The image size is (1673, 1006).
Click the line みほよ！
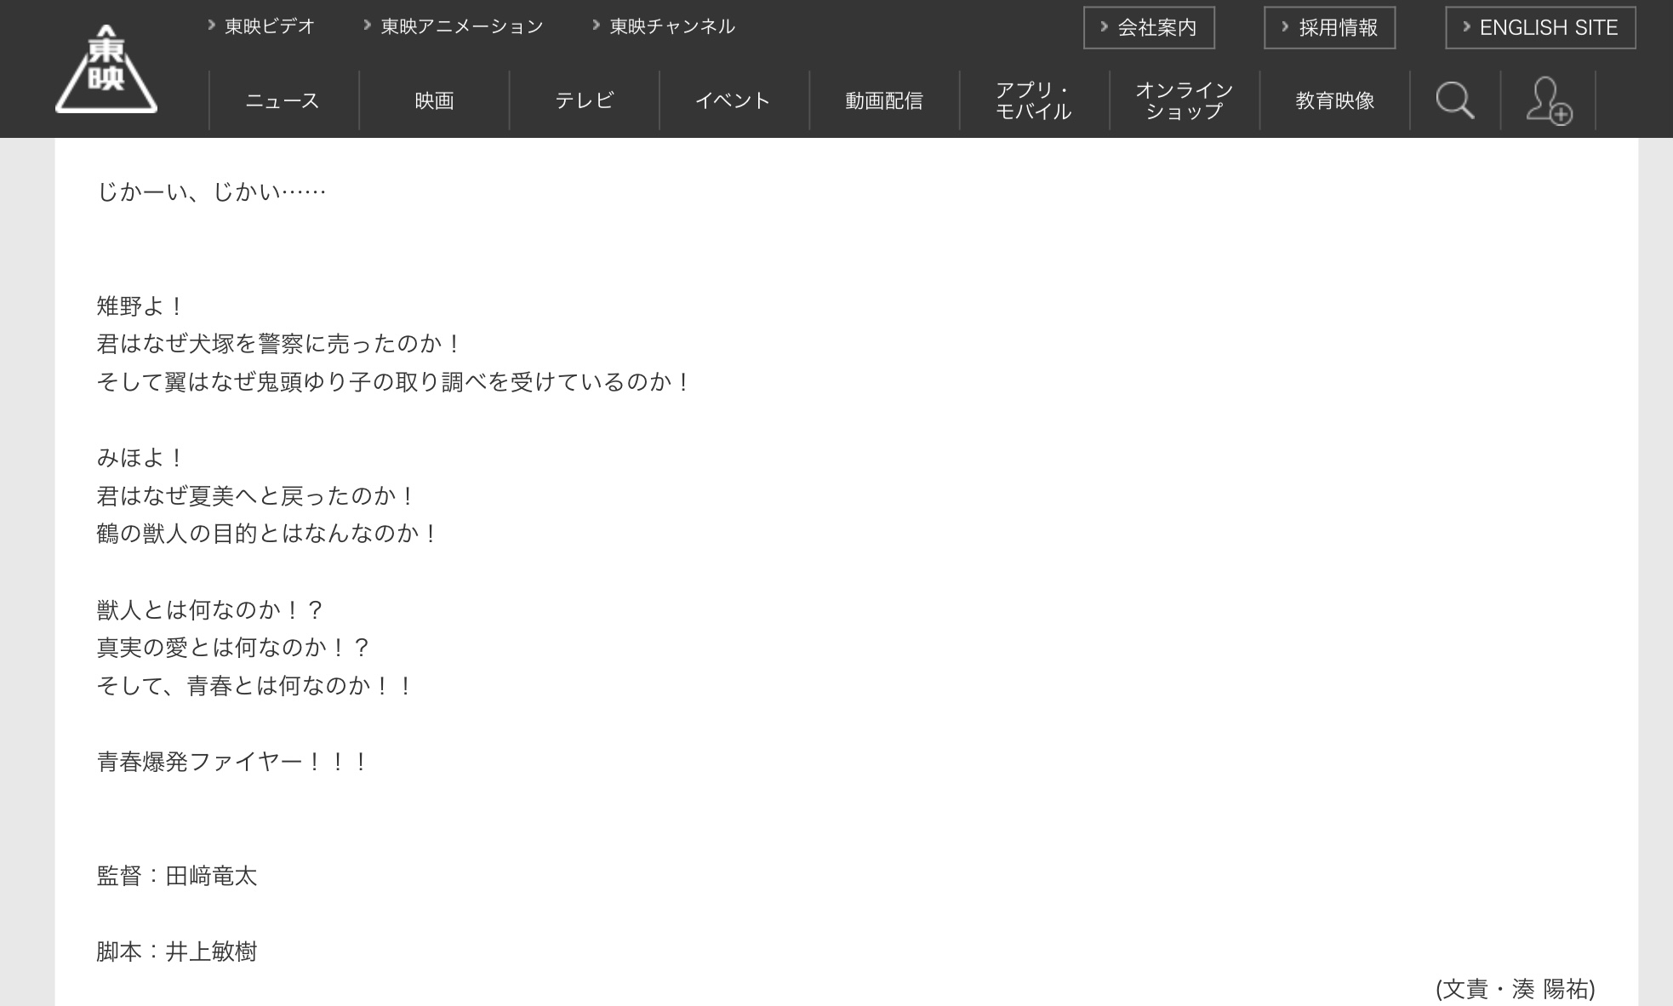click(140, 458)
